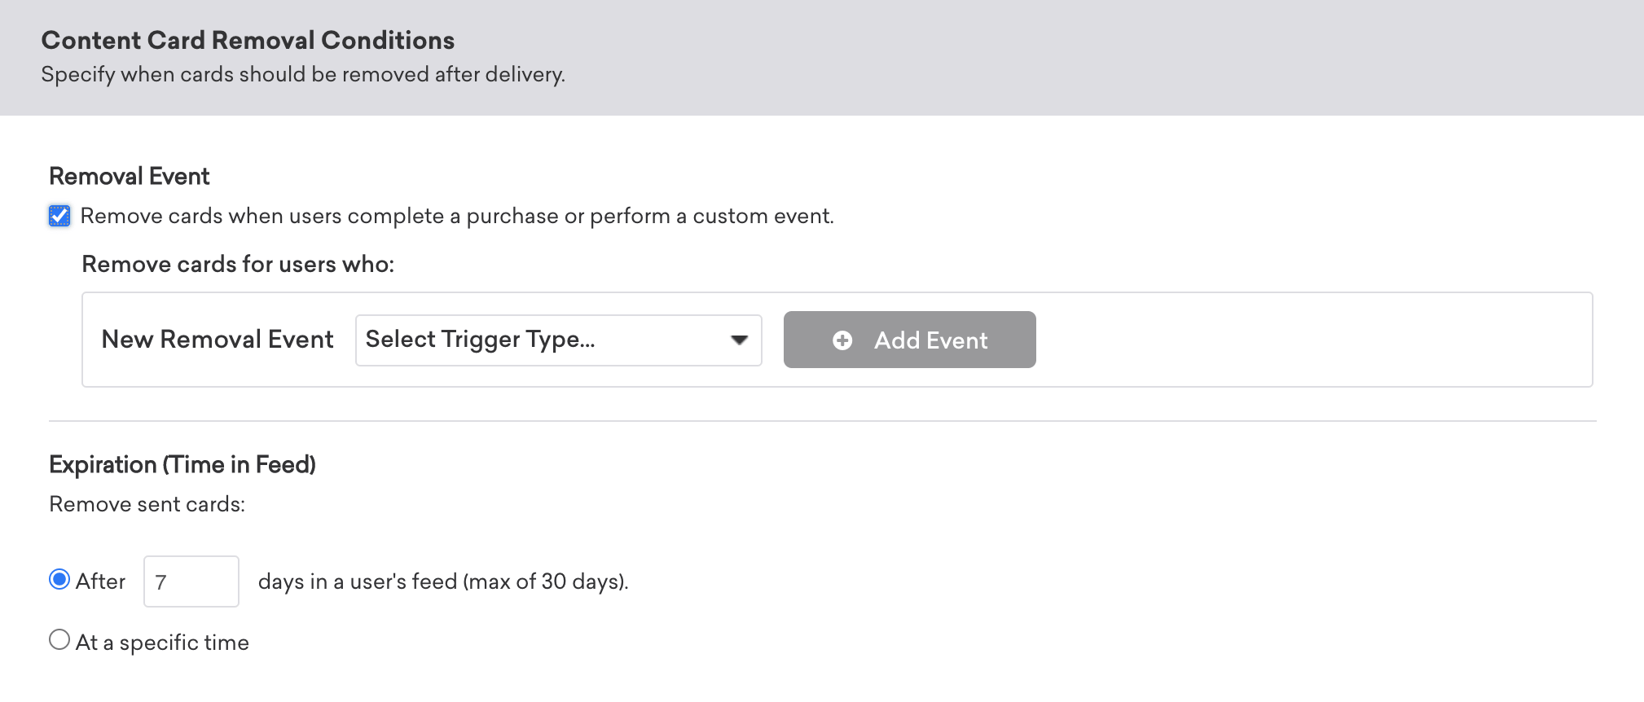Click the 'Specify when cards should be removed' subtitle
The image size is (1644, 702).
303,74
